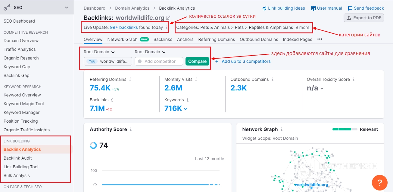Open the three-dots more tabs menu
The image size is (393, 192).
[320, 39]
